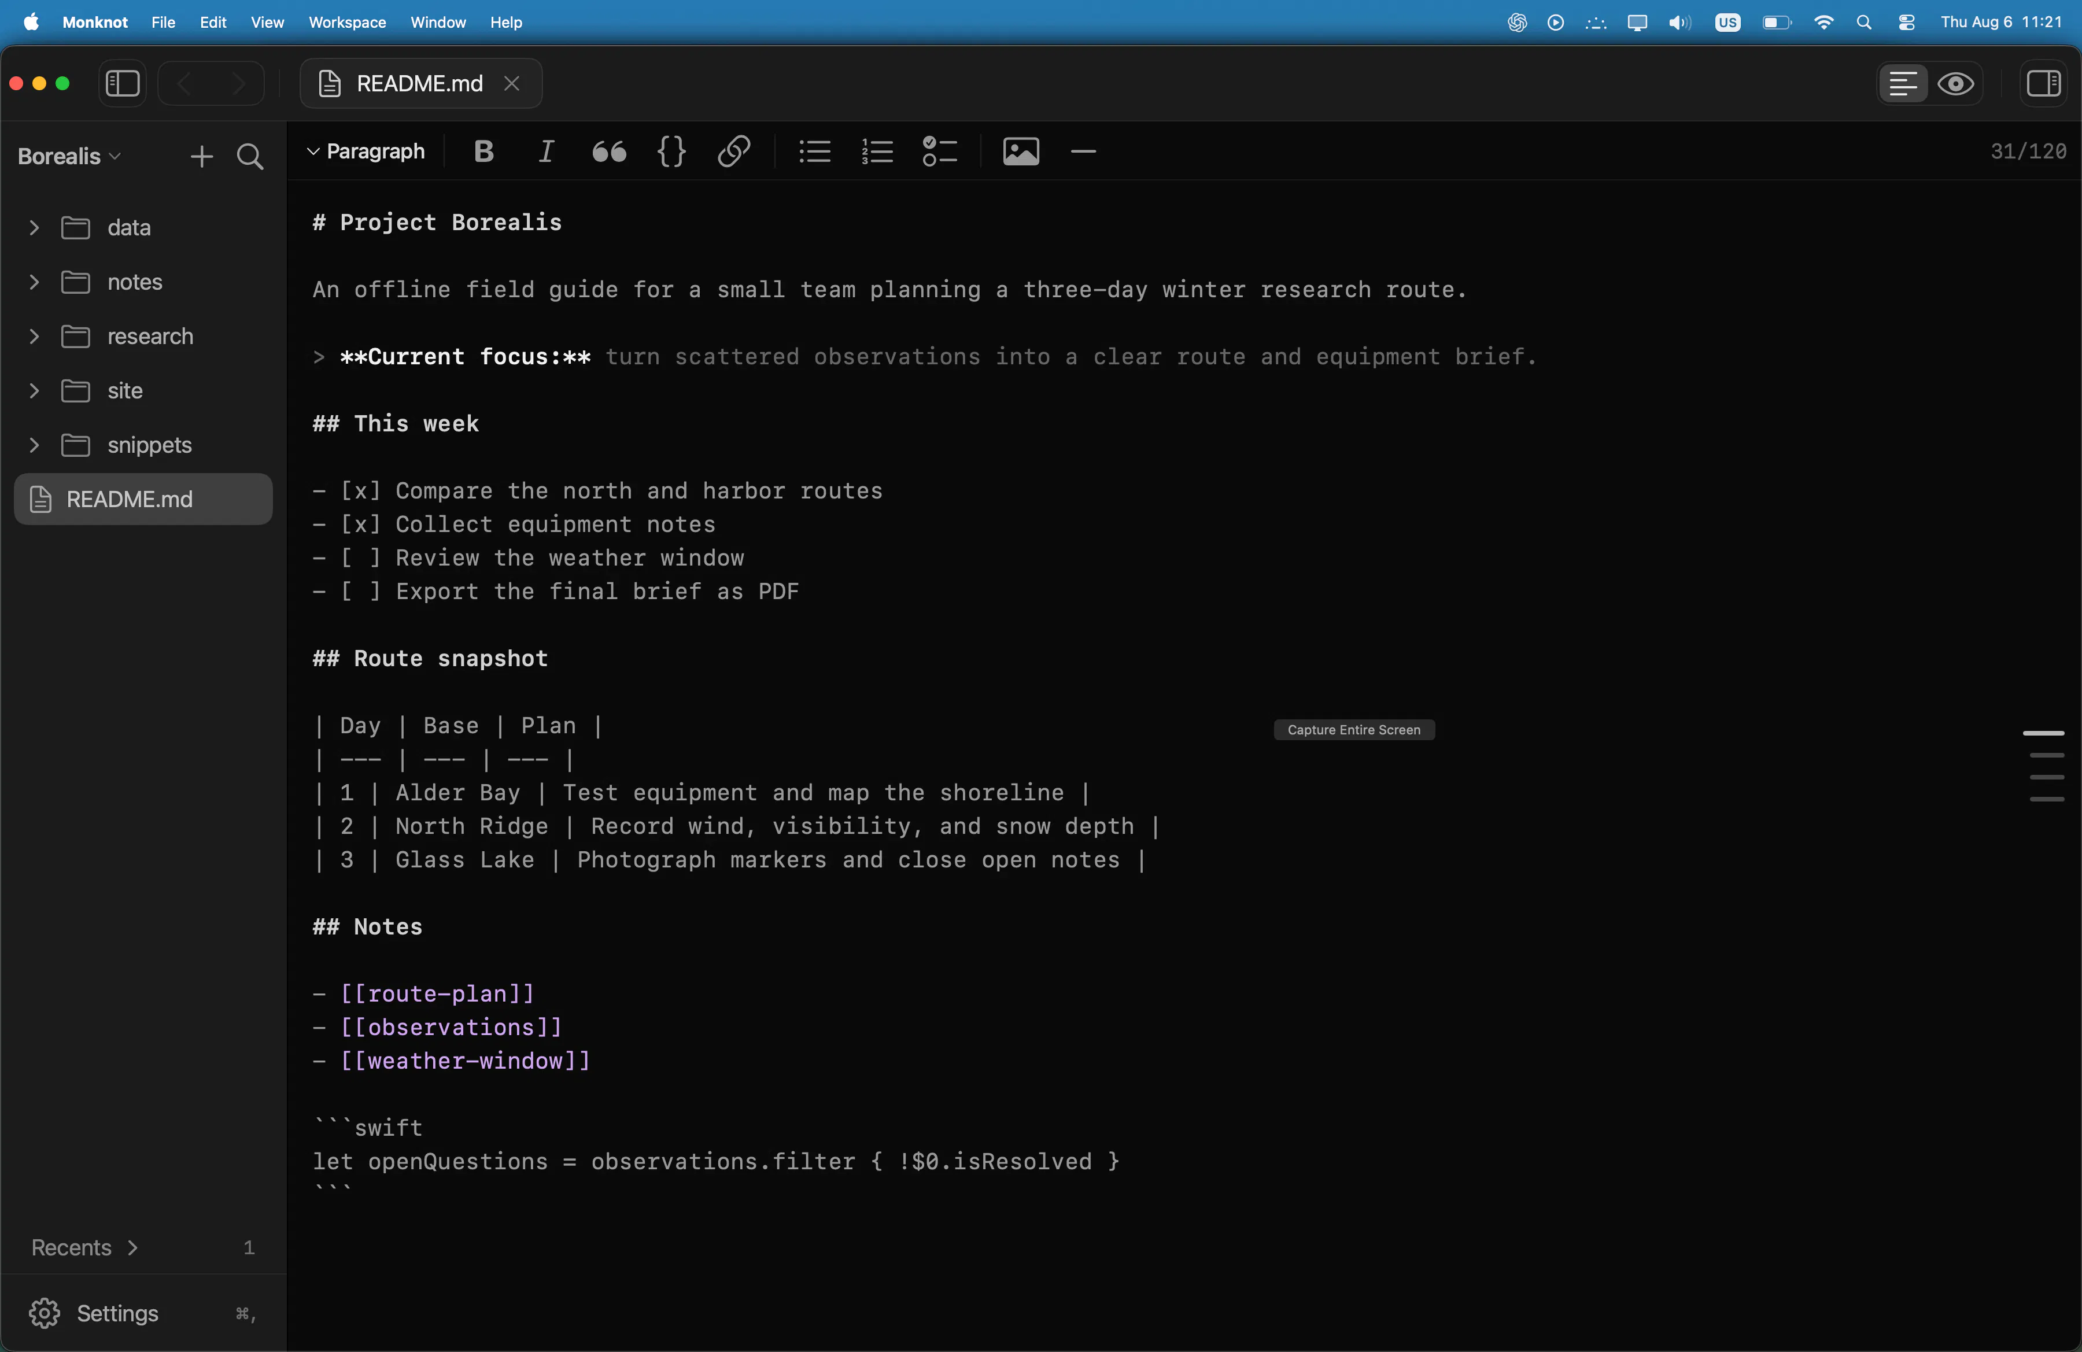Toggle the right inspector panel
Image resolution: width=2082 pixels, height=1352 pixels.
(2043, 84)
